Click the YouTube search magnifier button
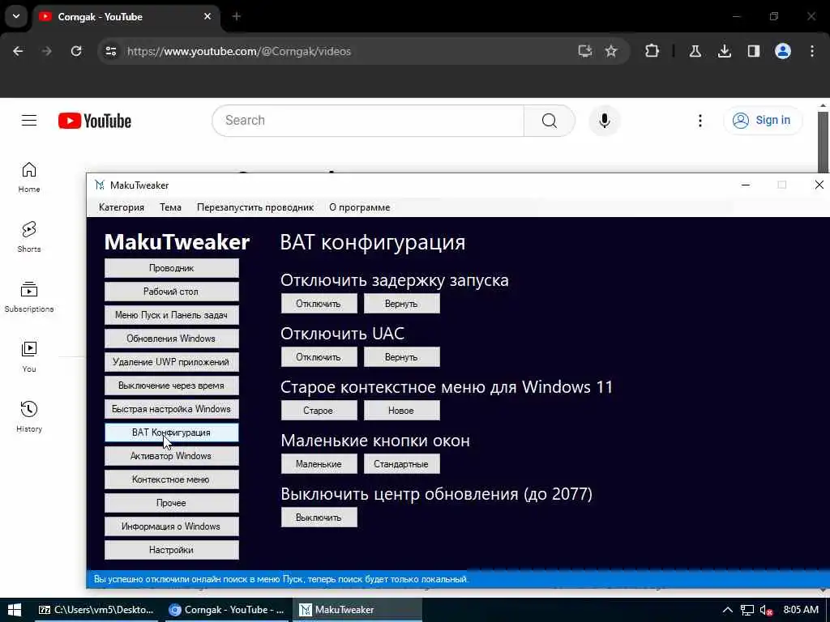The image size is (830, 622). tap(549, 121)
